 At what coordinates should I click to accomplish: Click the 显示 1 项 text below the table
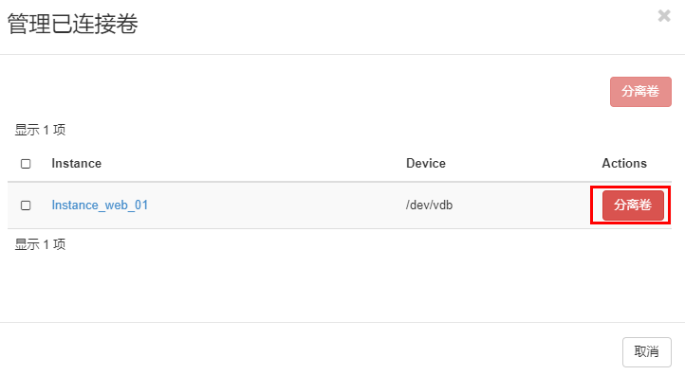[x=40, y=244]
